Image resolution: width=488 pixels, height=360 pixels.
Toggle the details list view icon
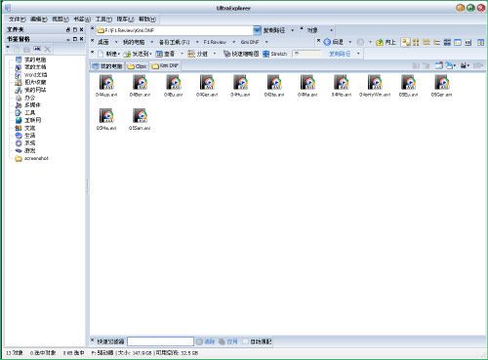447,42
